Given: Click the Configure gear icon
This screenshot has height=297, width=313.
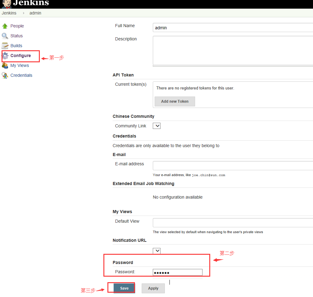Looking at the screenshot, I should click(x=5, y=56).
